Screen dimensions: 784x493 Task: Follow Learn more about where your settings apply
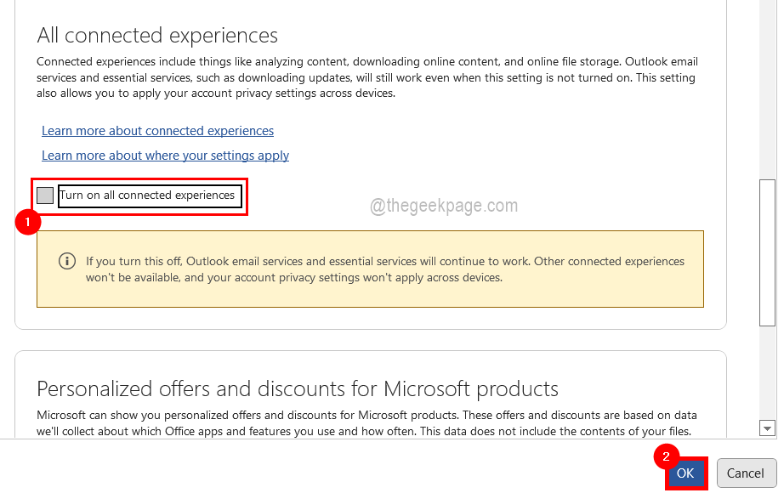point(165,155)
